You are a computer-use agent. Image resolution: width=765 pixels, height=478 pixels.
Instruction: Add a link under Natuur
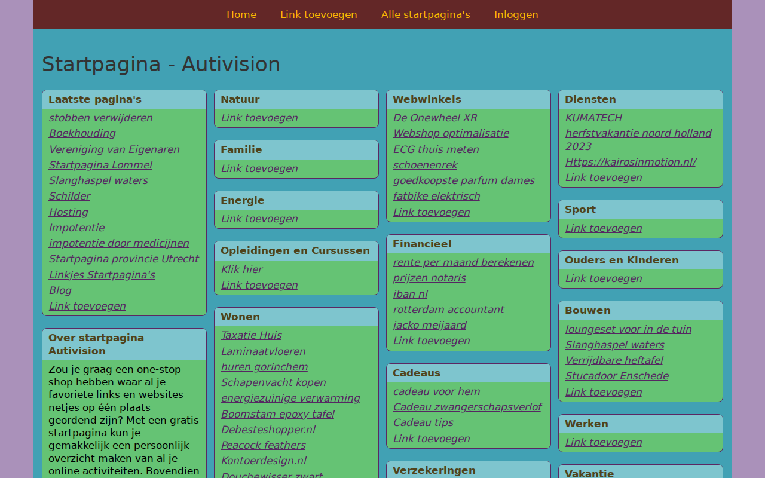259,118
